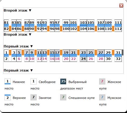Click occupied seat 19
Screen dimensions: 127x113
coord(66,53)
